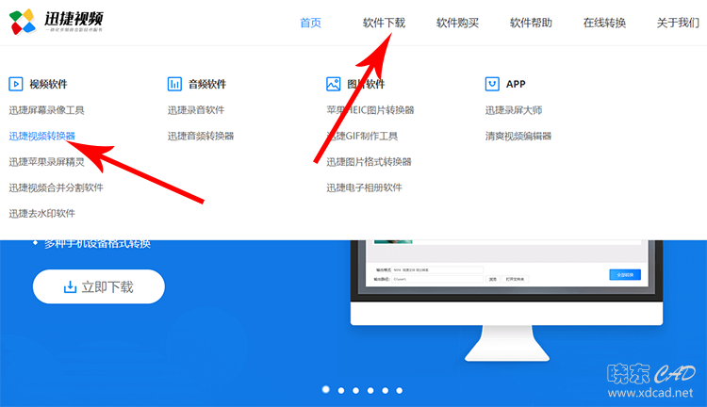Select the fifth carousel dot
Viewport: 707px width, 407px height.
point(385,390)
